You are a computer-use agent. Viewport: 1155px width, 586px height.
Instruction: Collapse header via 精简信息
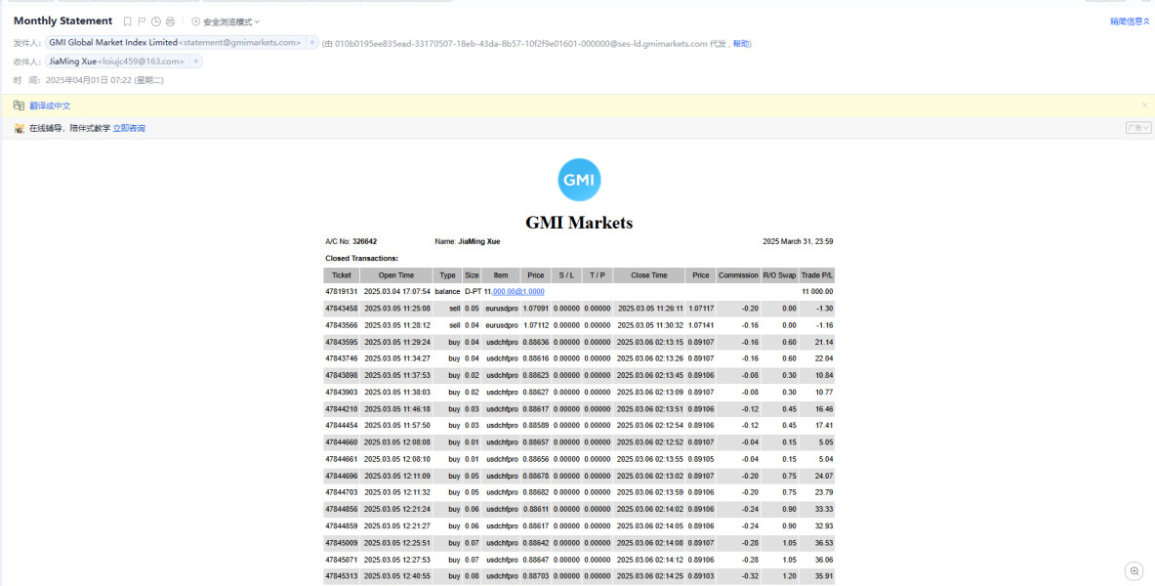coord(1130,21)
